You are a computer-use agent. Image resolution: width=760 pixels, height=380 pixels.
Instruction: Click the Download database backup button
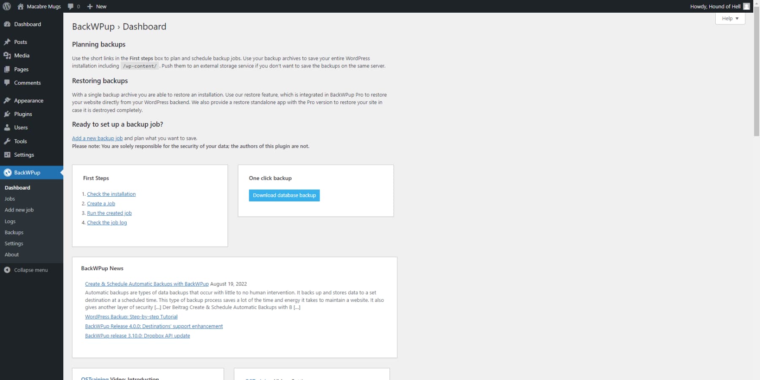[x=284, y=195]
